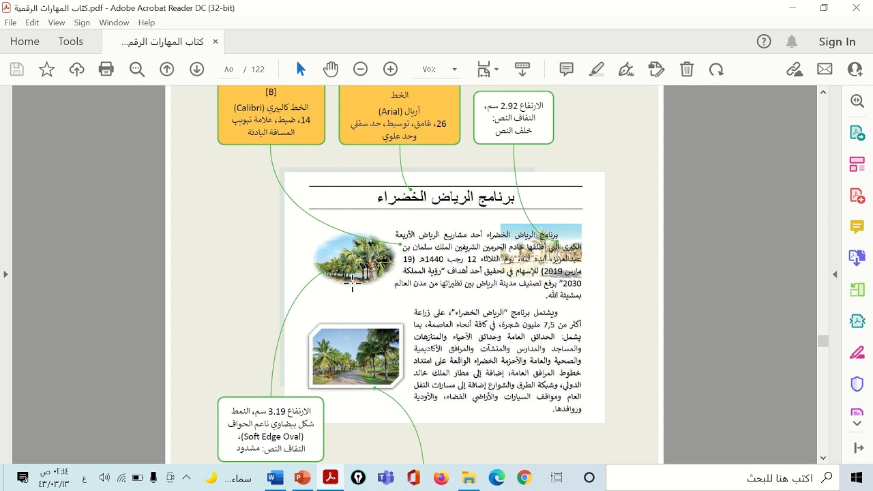Open find text with the magnifier icon

pyautogui.click(x=137, y=69)
